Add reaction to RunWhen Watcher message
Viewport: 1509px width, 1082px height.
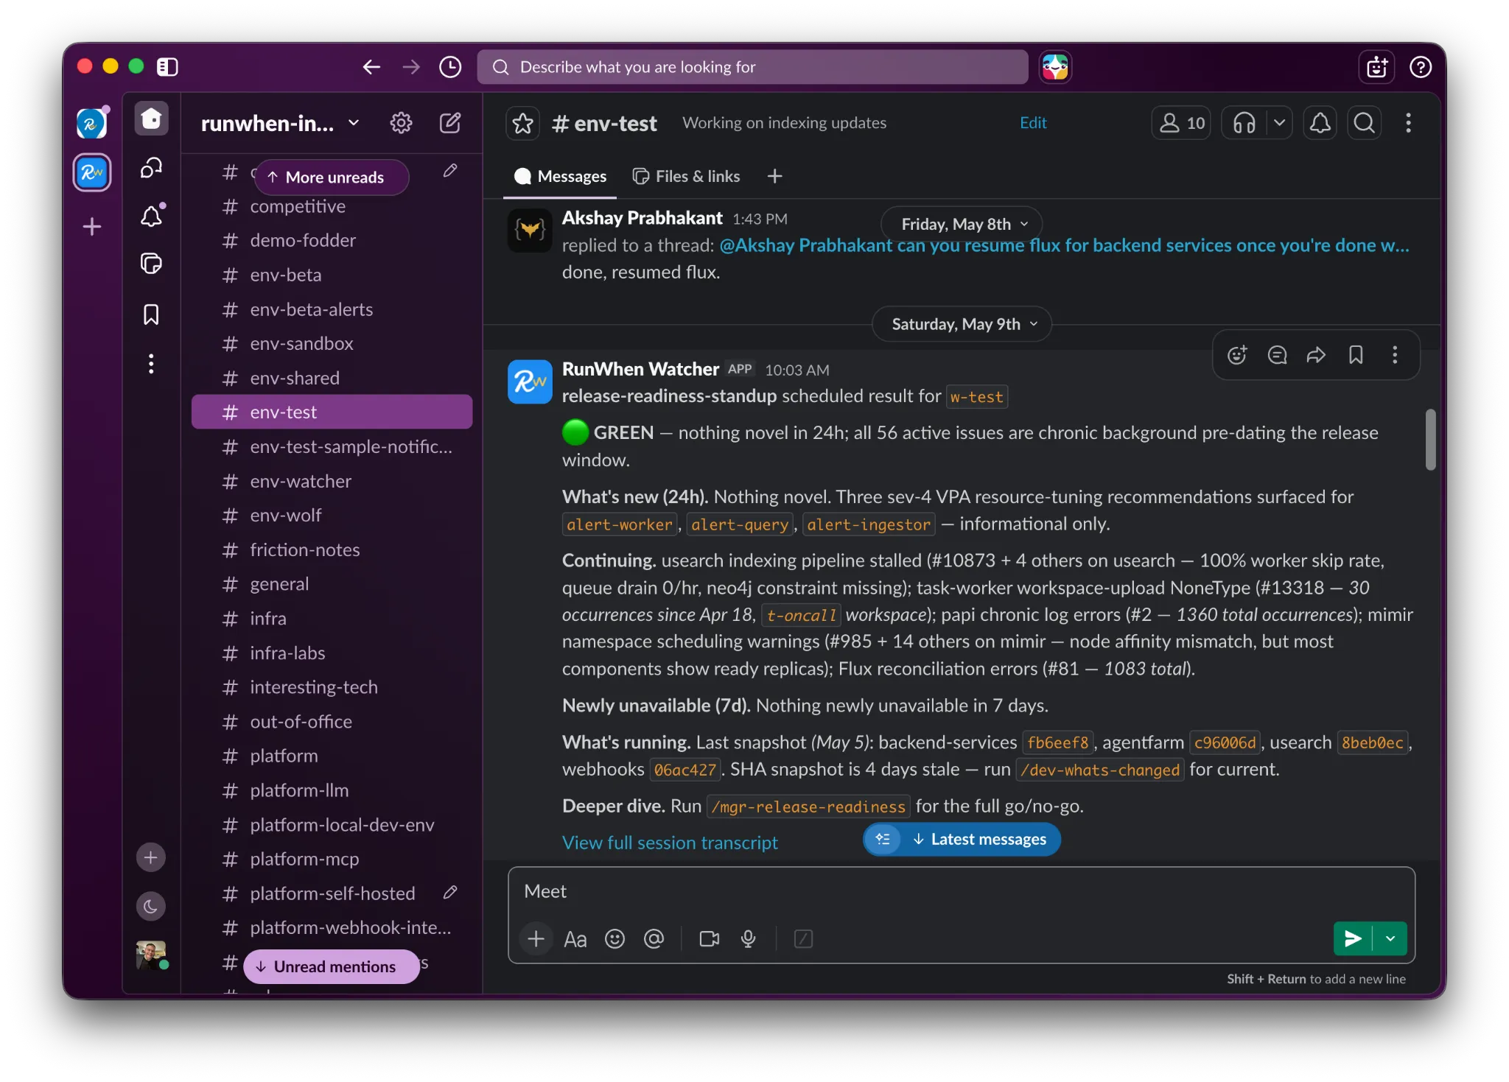pyautogui.click(x=1237, y=355)
